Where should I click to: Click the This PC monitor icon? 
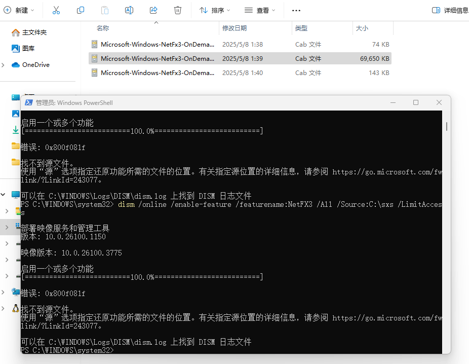pyautogui.click(x=16, y=195)
